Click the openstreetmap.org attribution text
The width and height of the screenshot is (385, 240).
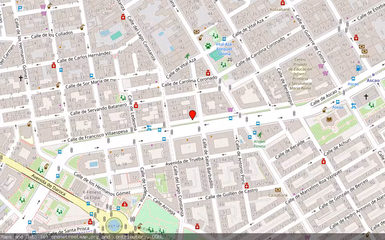click(75, 237)
